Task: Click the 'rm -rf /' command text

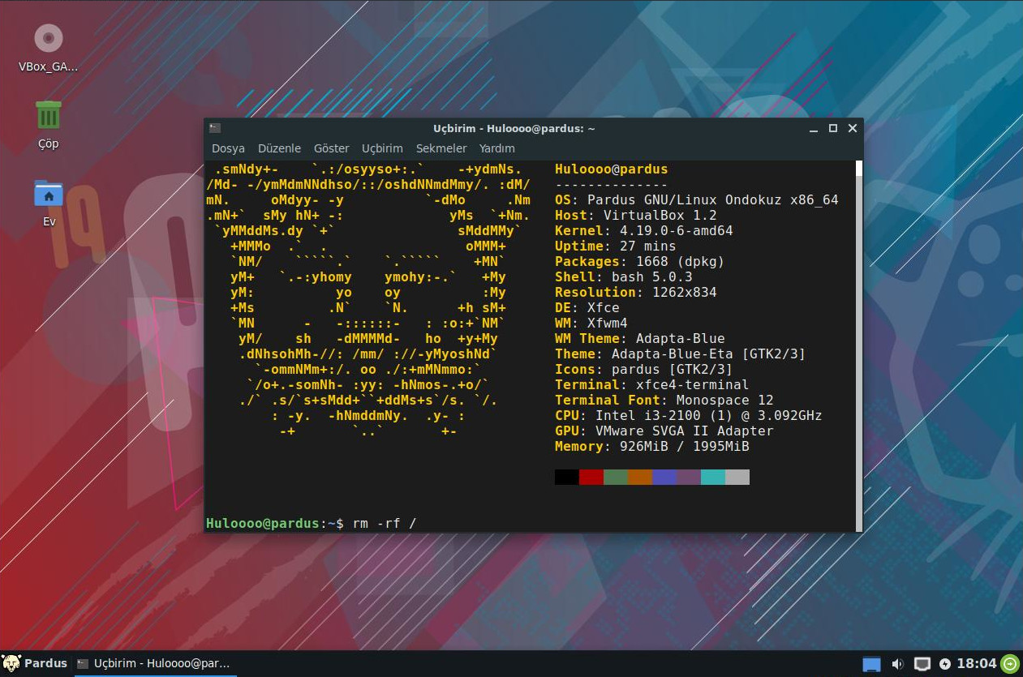Action: pos(385,523)
